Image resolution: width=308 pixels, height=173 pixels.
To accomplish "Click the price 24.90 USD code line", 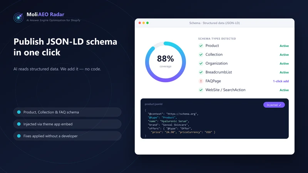I will (x=183, y=132).
